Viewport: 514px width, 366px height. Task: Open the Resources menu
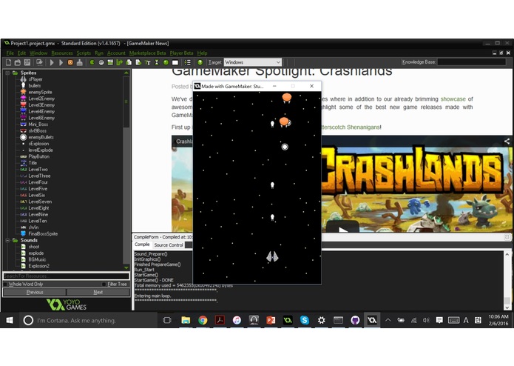point(62,53)
